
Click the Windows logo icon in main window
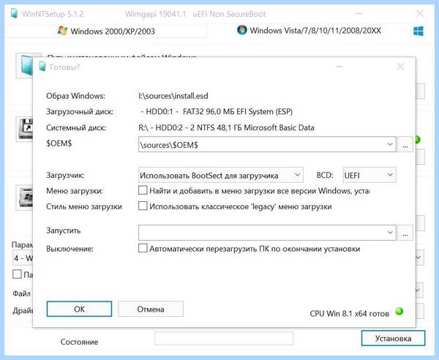[419, 31]
